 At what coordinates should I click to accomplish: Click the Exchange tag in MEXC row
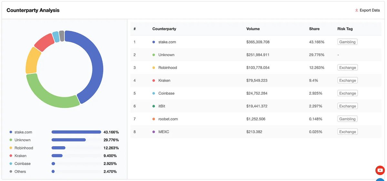[348, 132]
